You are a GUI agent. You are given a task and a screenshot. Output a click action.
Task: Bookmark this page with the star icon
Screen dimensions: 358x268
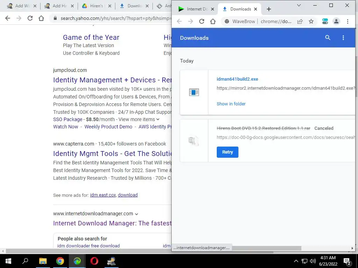click(x=311, y=21)
